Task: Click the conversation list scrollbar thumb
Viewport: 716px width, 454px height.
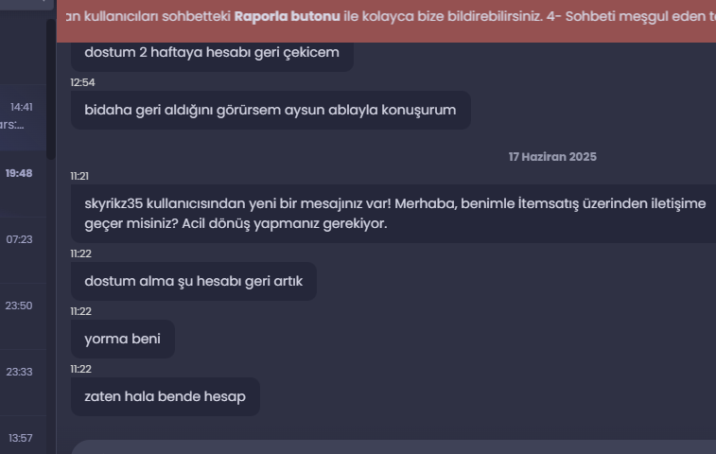Action: pyautogui.click(x=51, y=89)
